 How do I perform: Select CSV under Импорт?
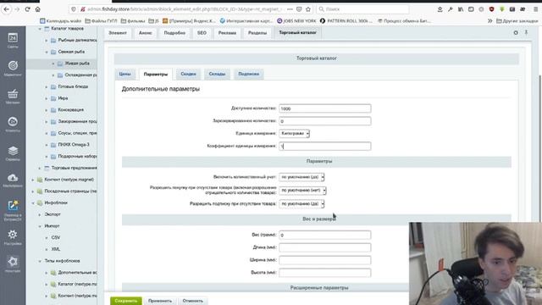56,237
